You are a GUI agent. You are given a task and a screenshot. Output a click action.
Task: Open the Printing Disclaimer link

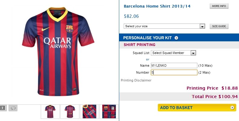point(136,80)
